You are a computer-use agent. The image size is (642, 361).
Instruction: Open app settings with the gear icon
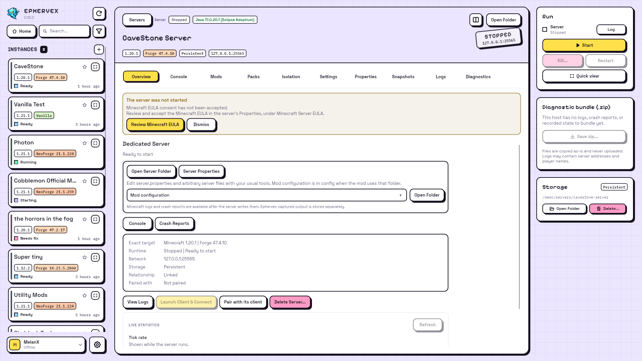tap(97, 345)
